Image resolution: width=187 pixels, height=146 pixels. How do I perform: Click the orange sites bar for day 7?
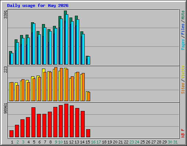[x=45, y=87]
